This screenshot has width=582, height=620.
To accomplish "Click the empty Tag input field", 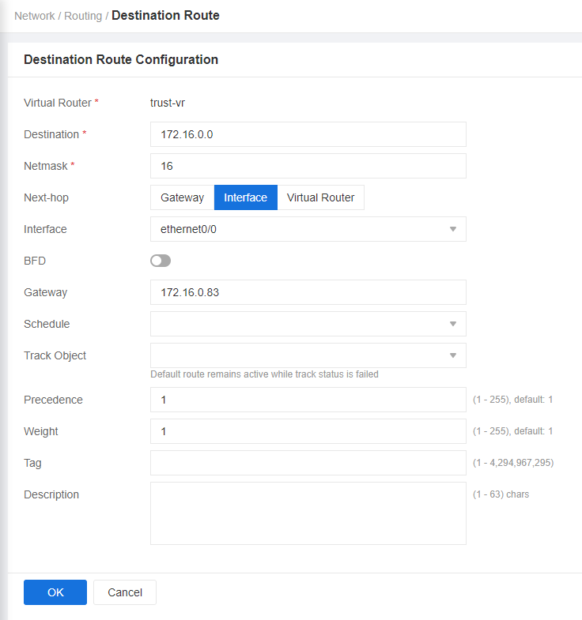I will (308, 463).
